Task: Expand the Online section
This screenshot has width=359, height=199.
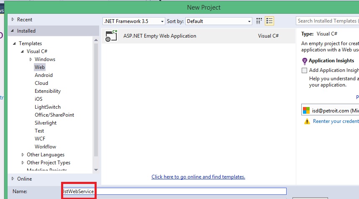Action: tap(13, 179)
